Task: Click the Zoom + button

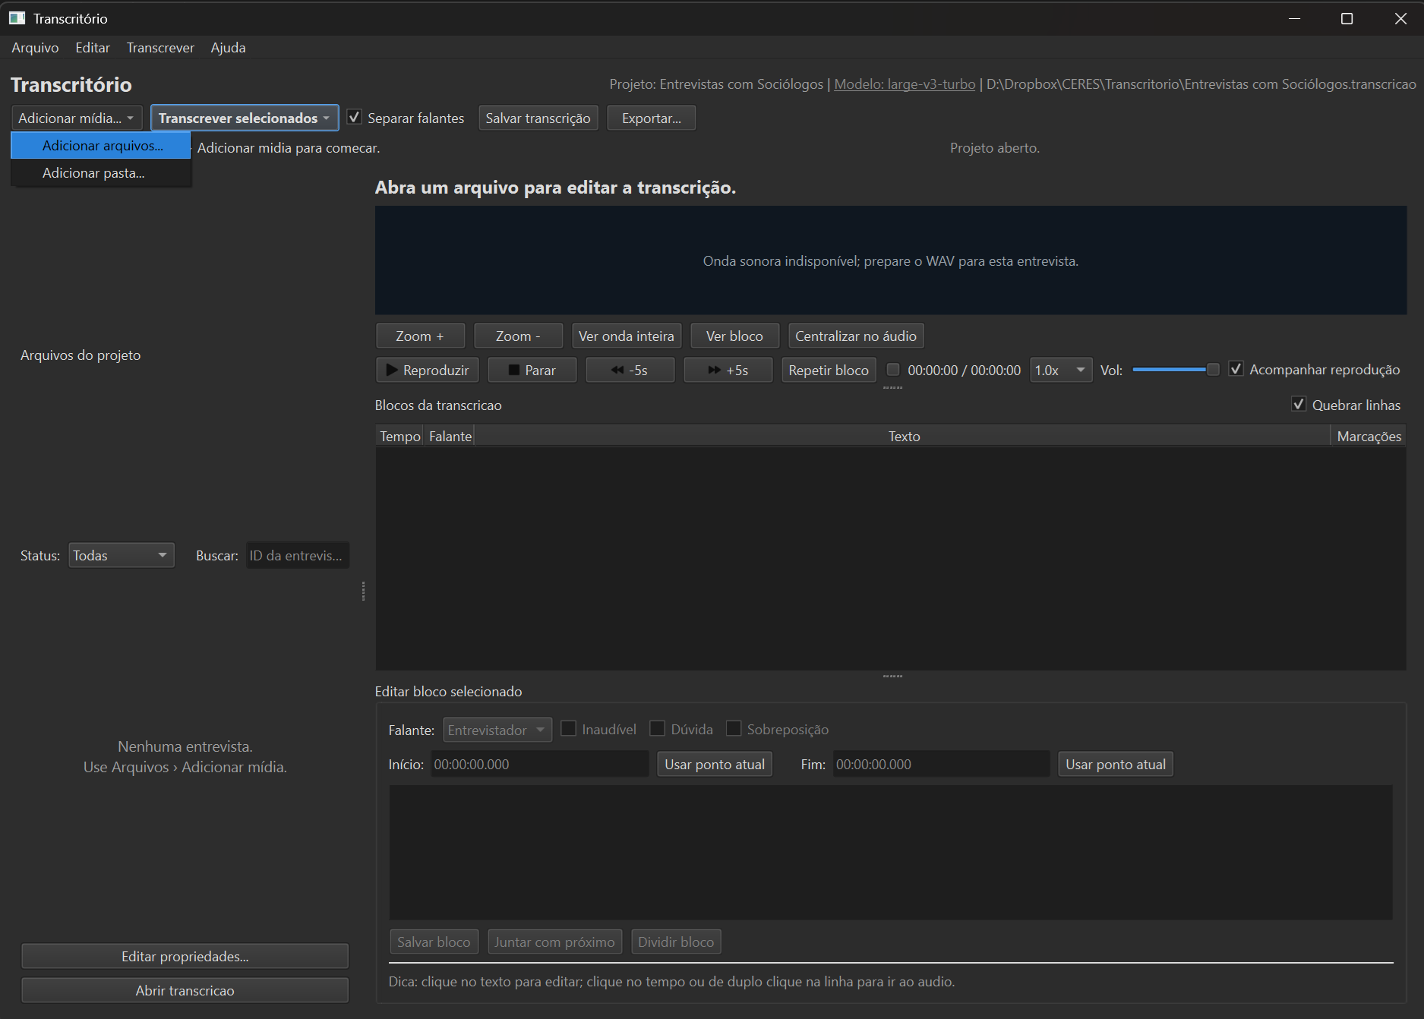Action: [421, 336]
